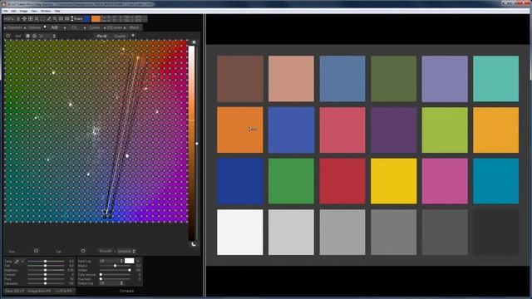Switch to the Channels tab
Viewport: 532px width, 299px height.
coord(14,27)
